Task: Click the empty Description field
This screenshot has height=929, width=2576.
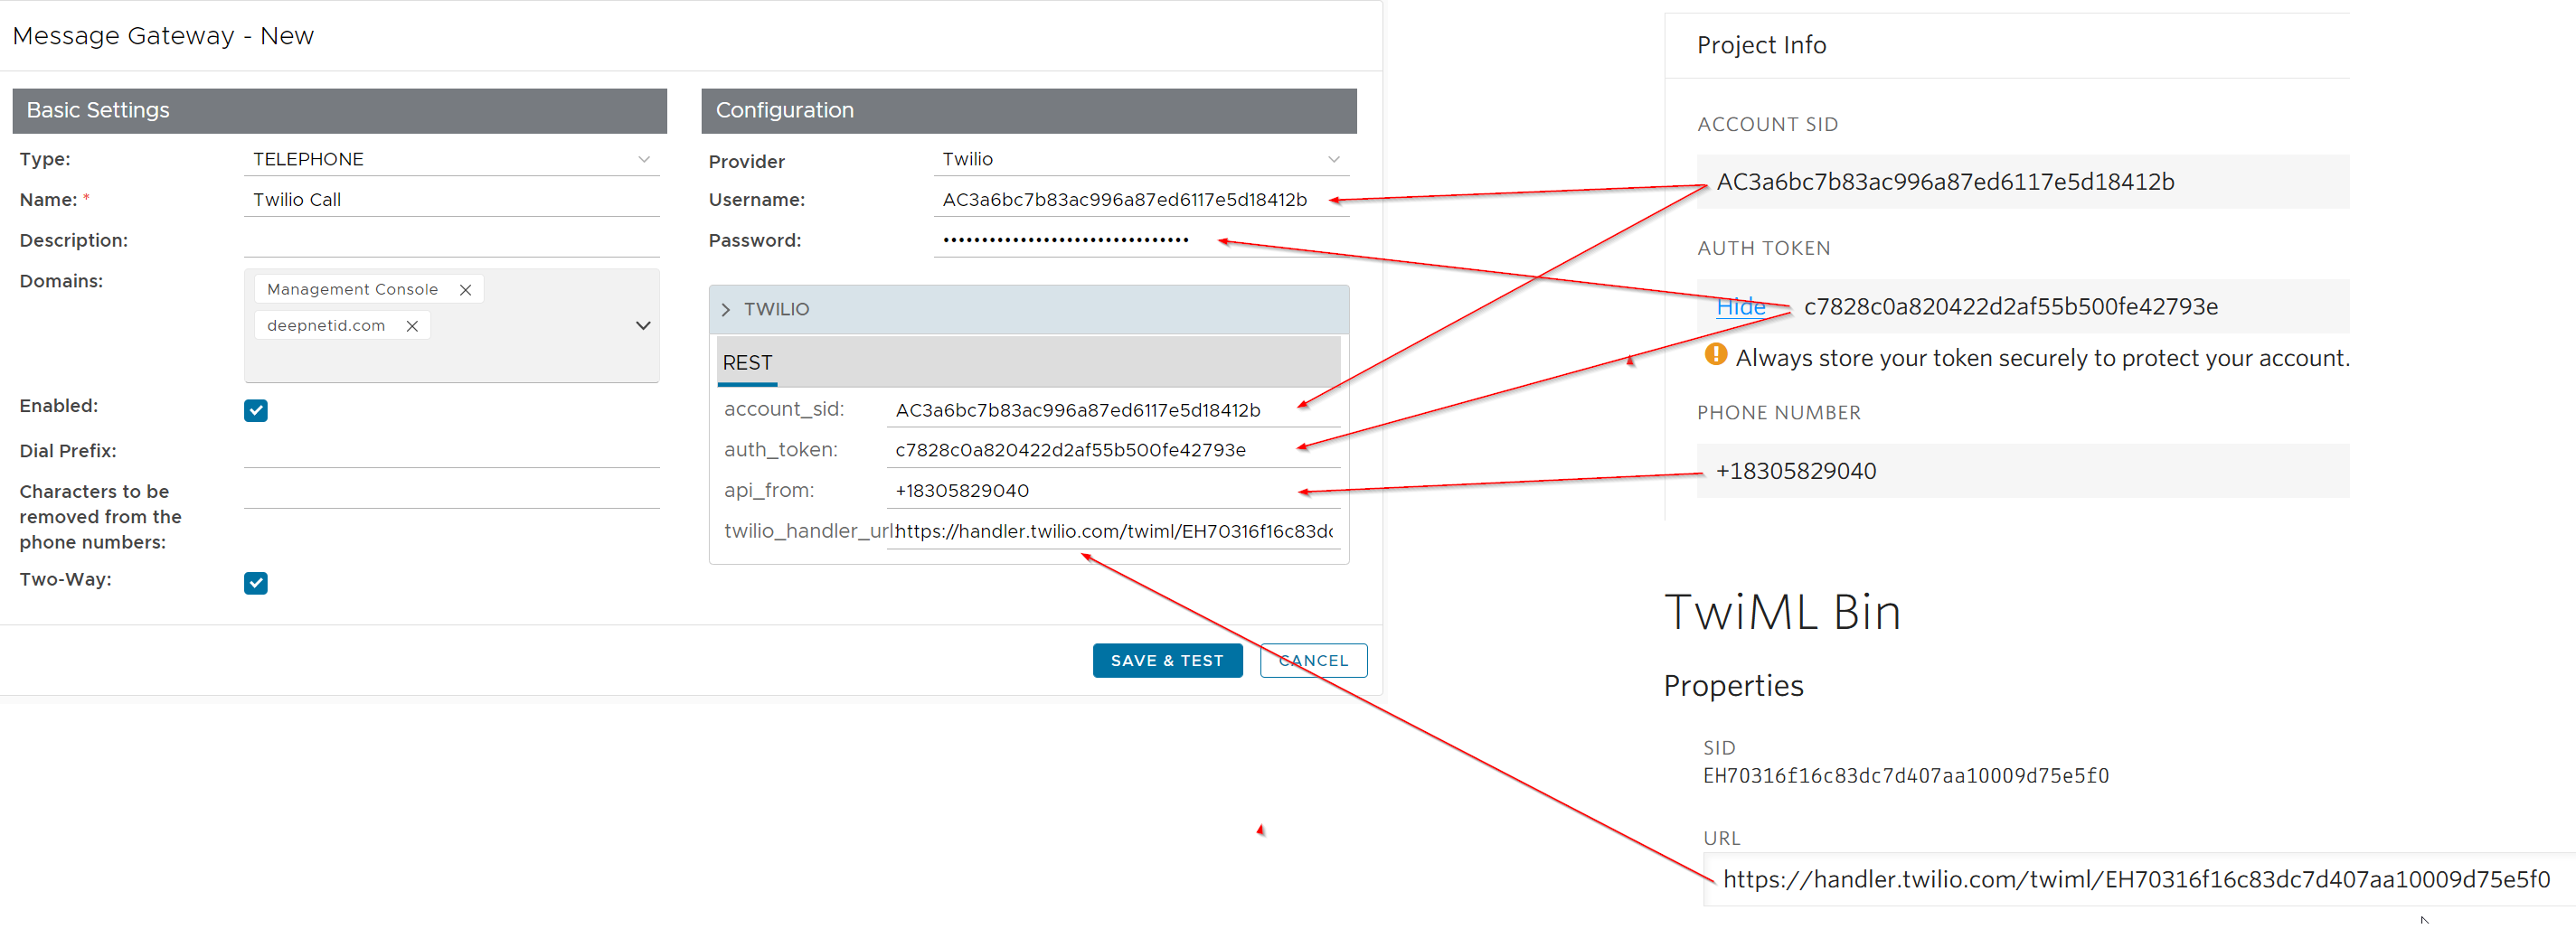Action: click(451, 241)
